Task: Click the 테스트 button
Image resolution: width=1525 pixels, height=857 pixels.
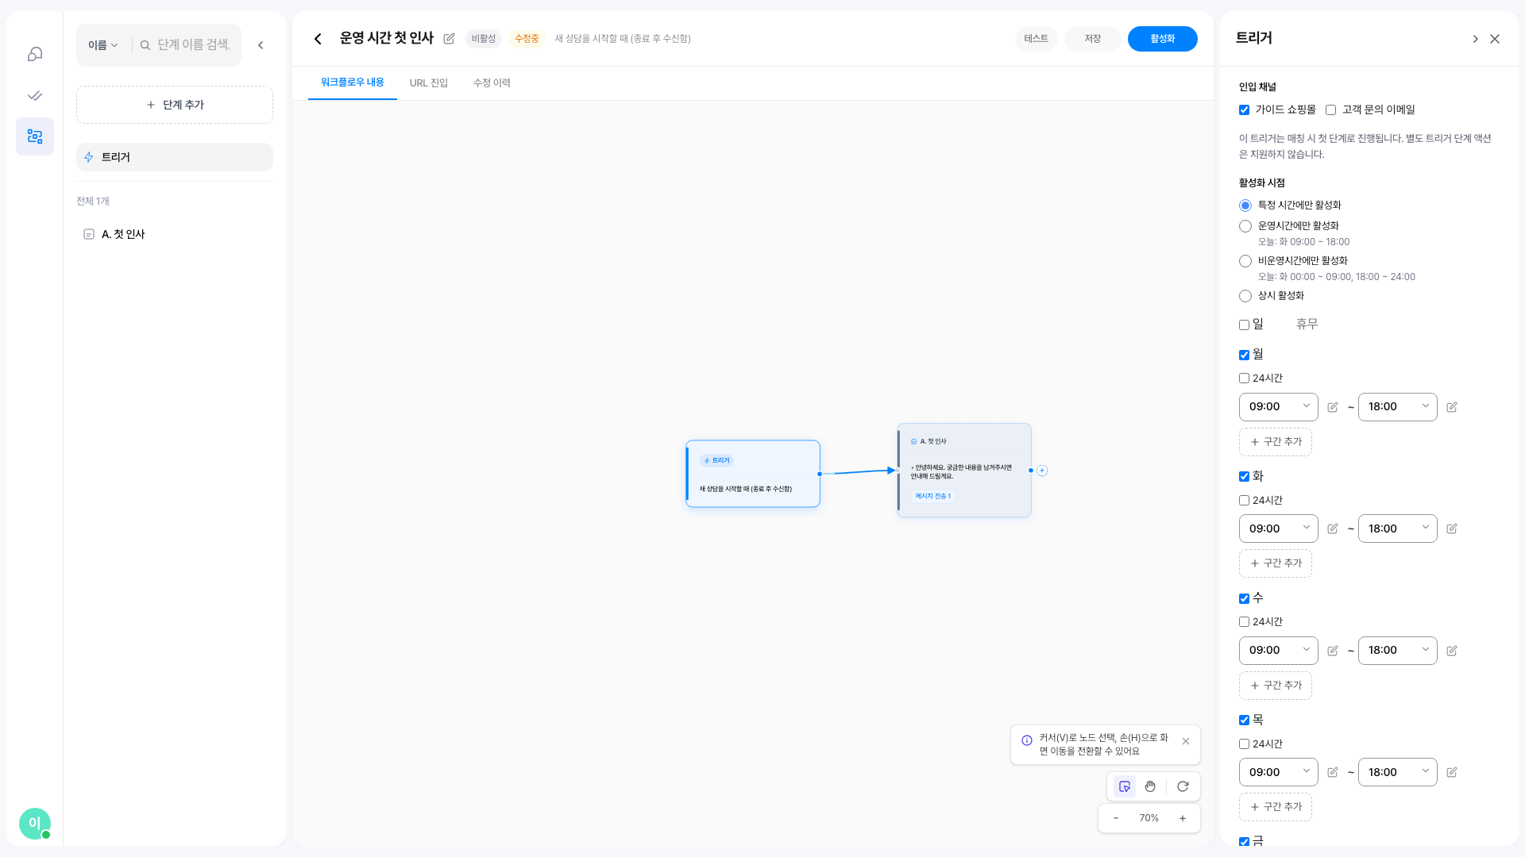Action: [x=1036, y=39]
